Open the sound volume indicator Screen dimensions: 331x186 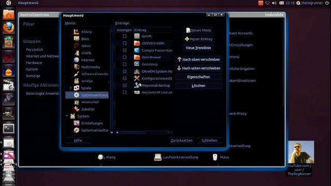274,3
